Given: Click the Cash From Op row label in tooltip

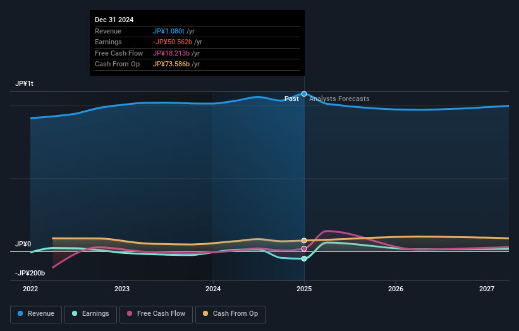Looking at the screenshot, I should coord(117,64).
